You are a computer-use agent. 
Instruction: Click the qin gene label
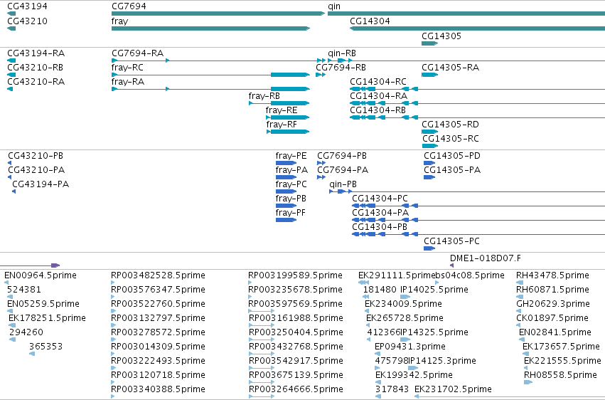[x=334, y=6]
